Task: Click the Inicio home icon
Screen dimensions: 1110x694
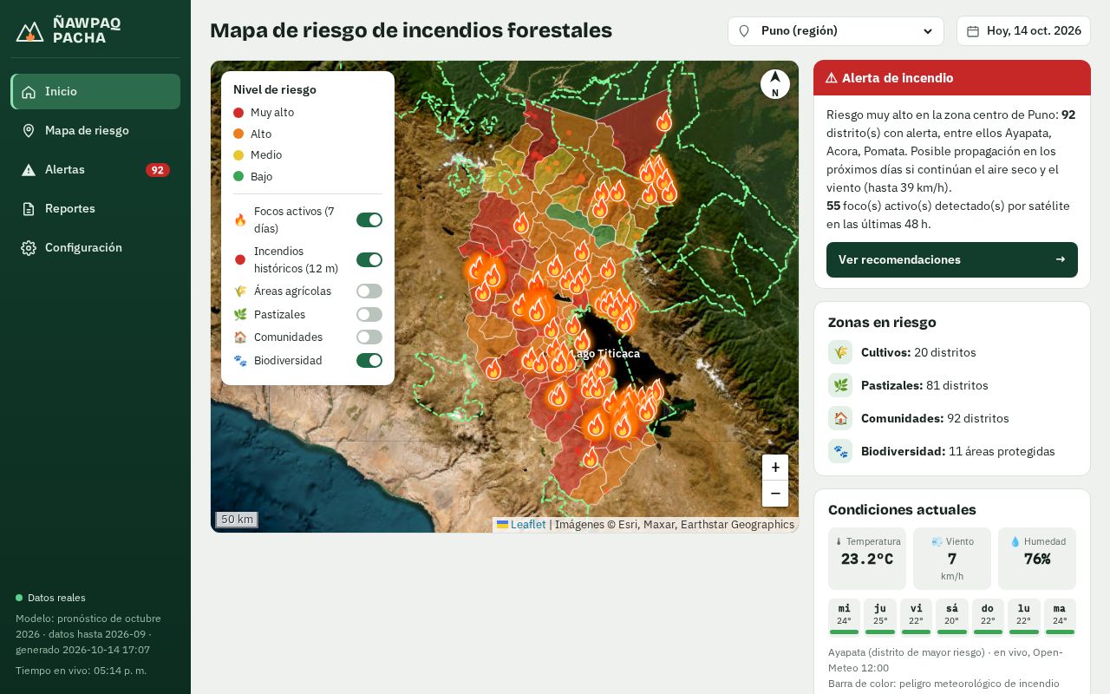Action: coord(29,92)
